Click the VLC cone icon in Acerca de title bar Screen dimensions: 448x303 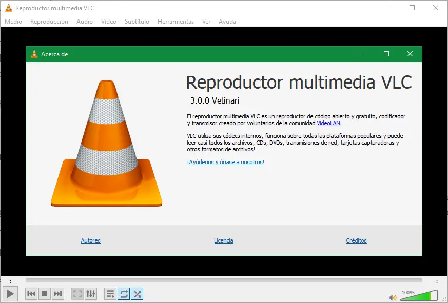click(34, 54)
